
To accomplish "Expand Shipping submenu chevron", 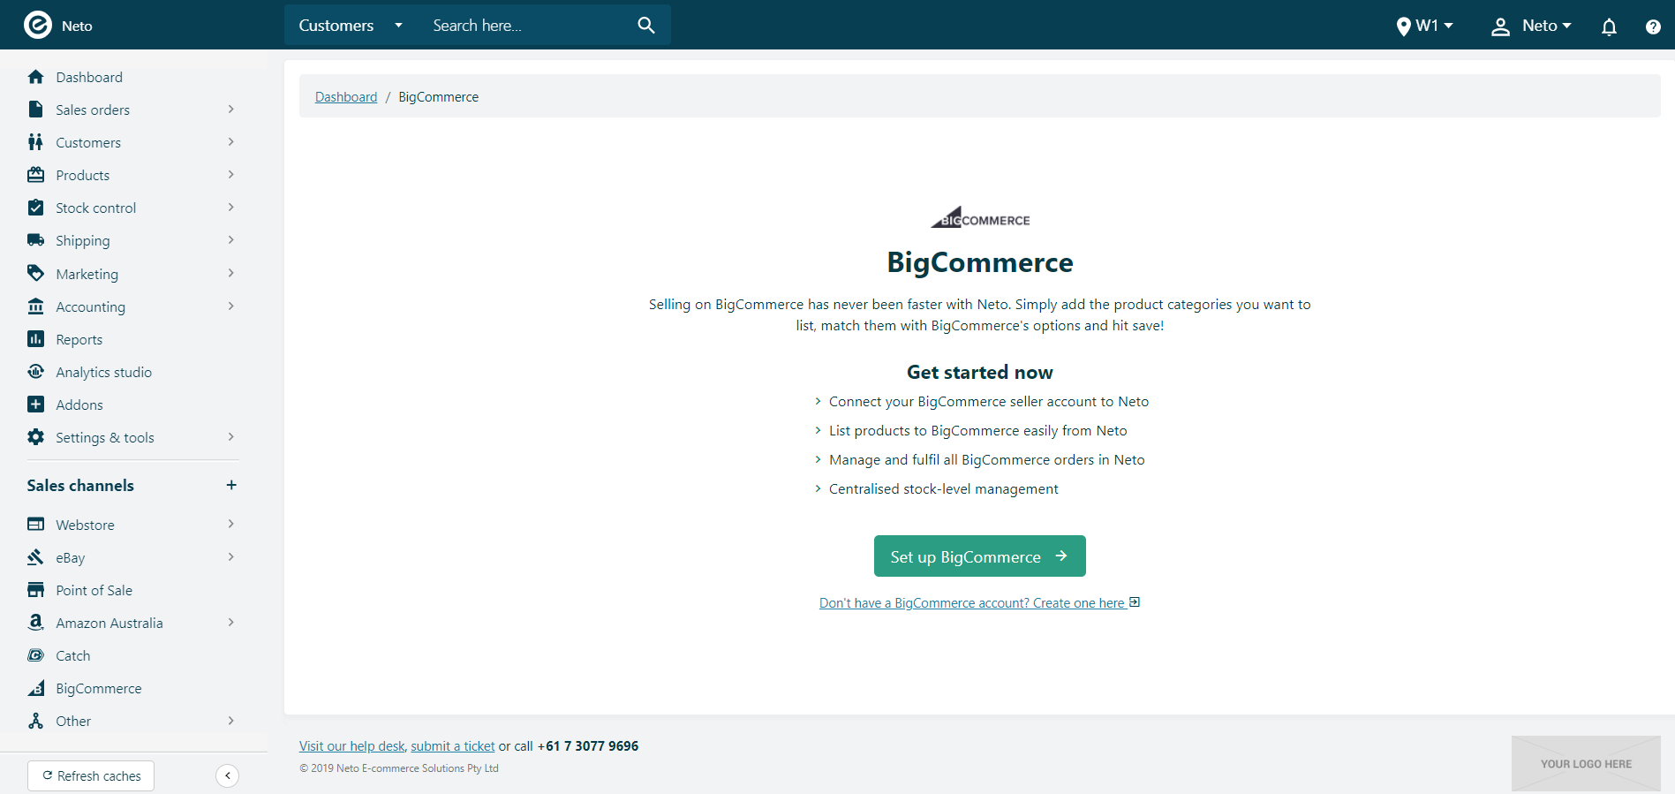I will pyautogui.click(x=230, y=240).
